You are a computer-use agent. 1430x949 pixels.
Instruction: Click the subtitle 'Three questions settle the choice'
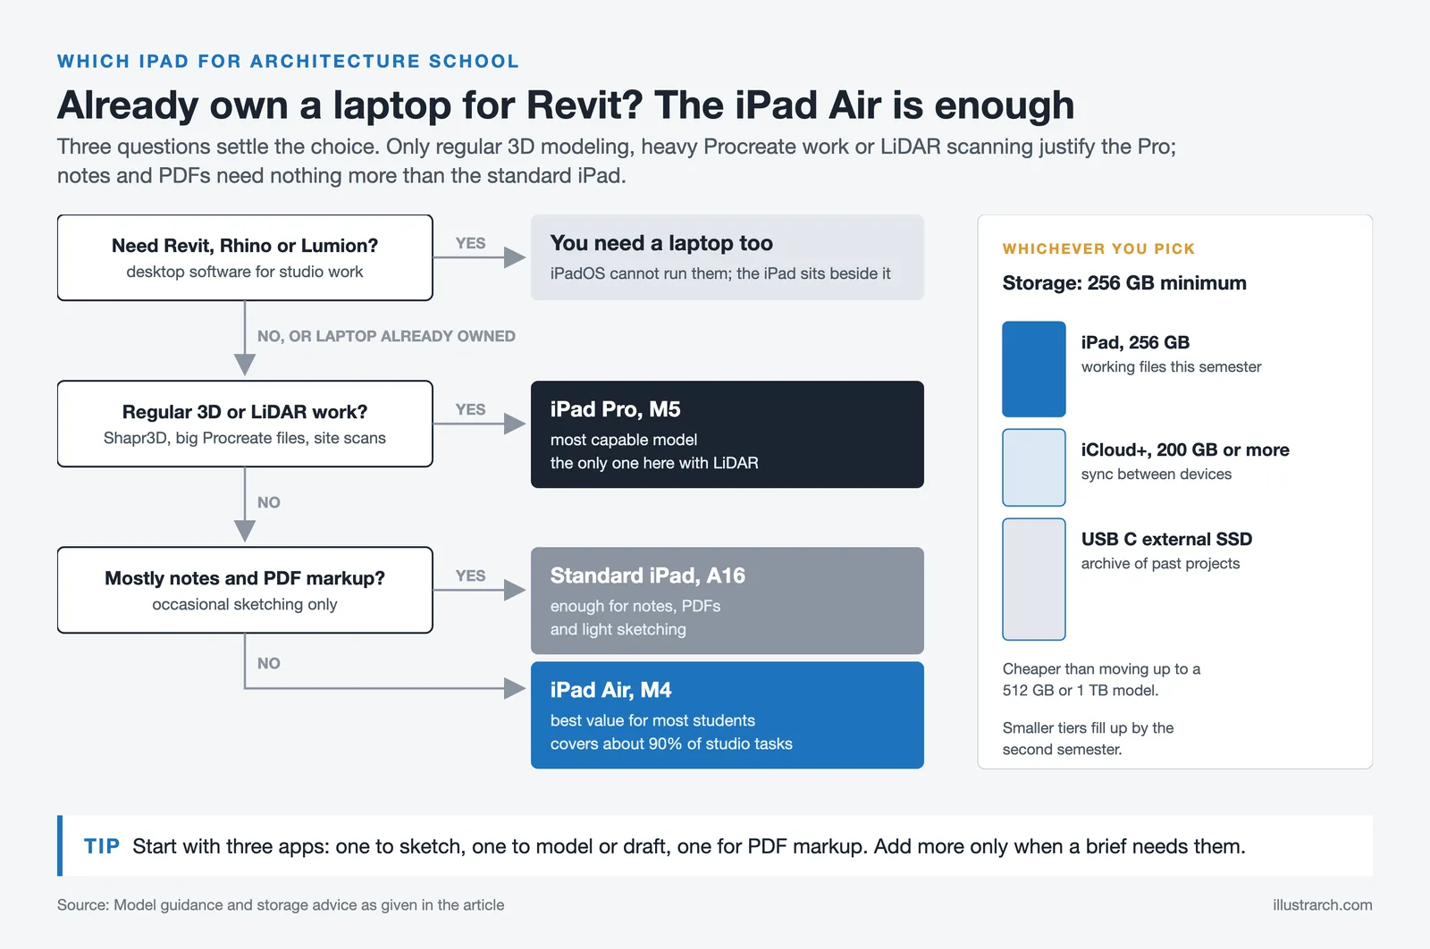pos(218,147)
